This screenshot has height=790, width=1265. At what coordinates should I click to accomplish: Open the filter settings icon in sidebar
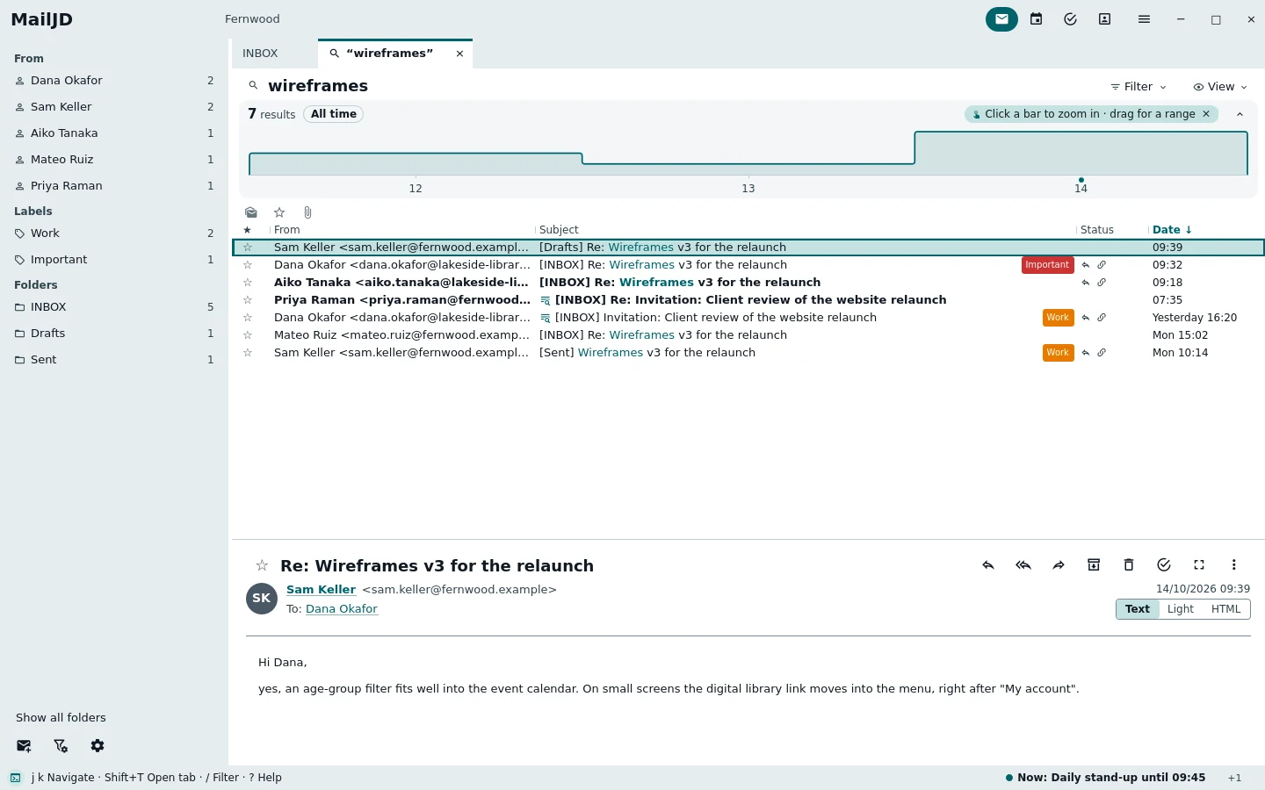(x=61, y=746)
